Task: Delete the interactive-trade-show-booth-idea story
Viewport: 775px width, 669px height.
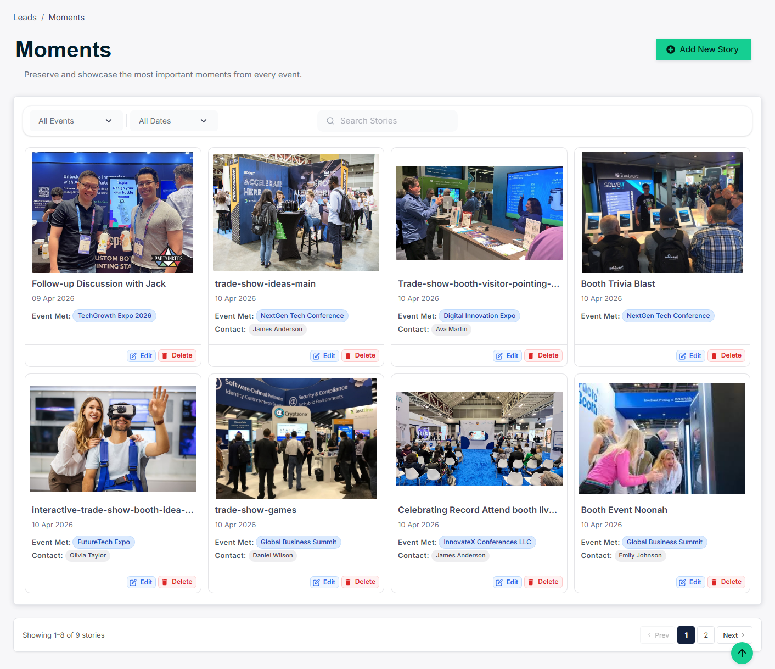Action: [177, 582]
